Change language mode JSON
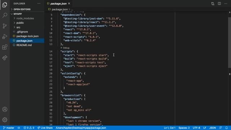The width and height of the screenshot is (231, 130). click(x=213, y=128)
